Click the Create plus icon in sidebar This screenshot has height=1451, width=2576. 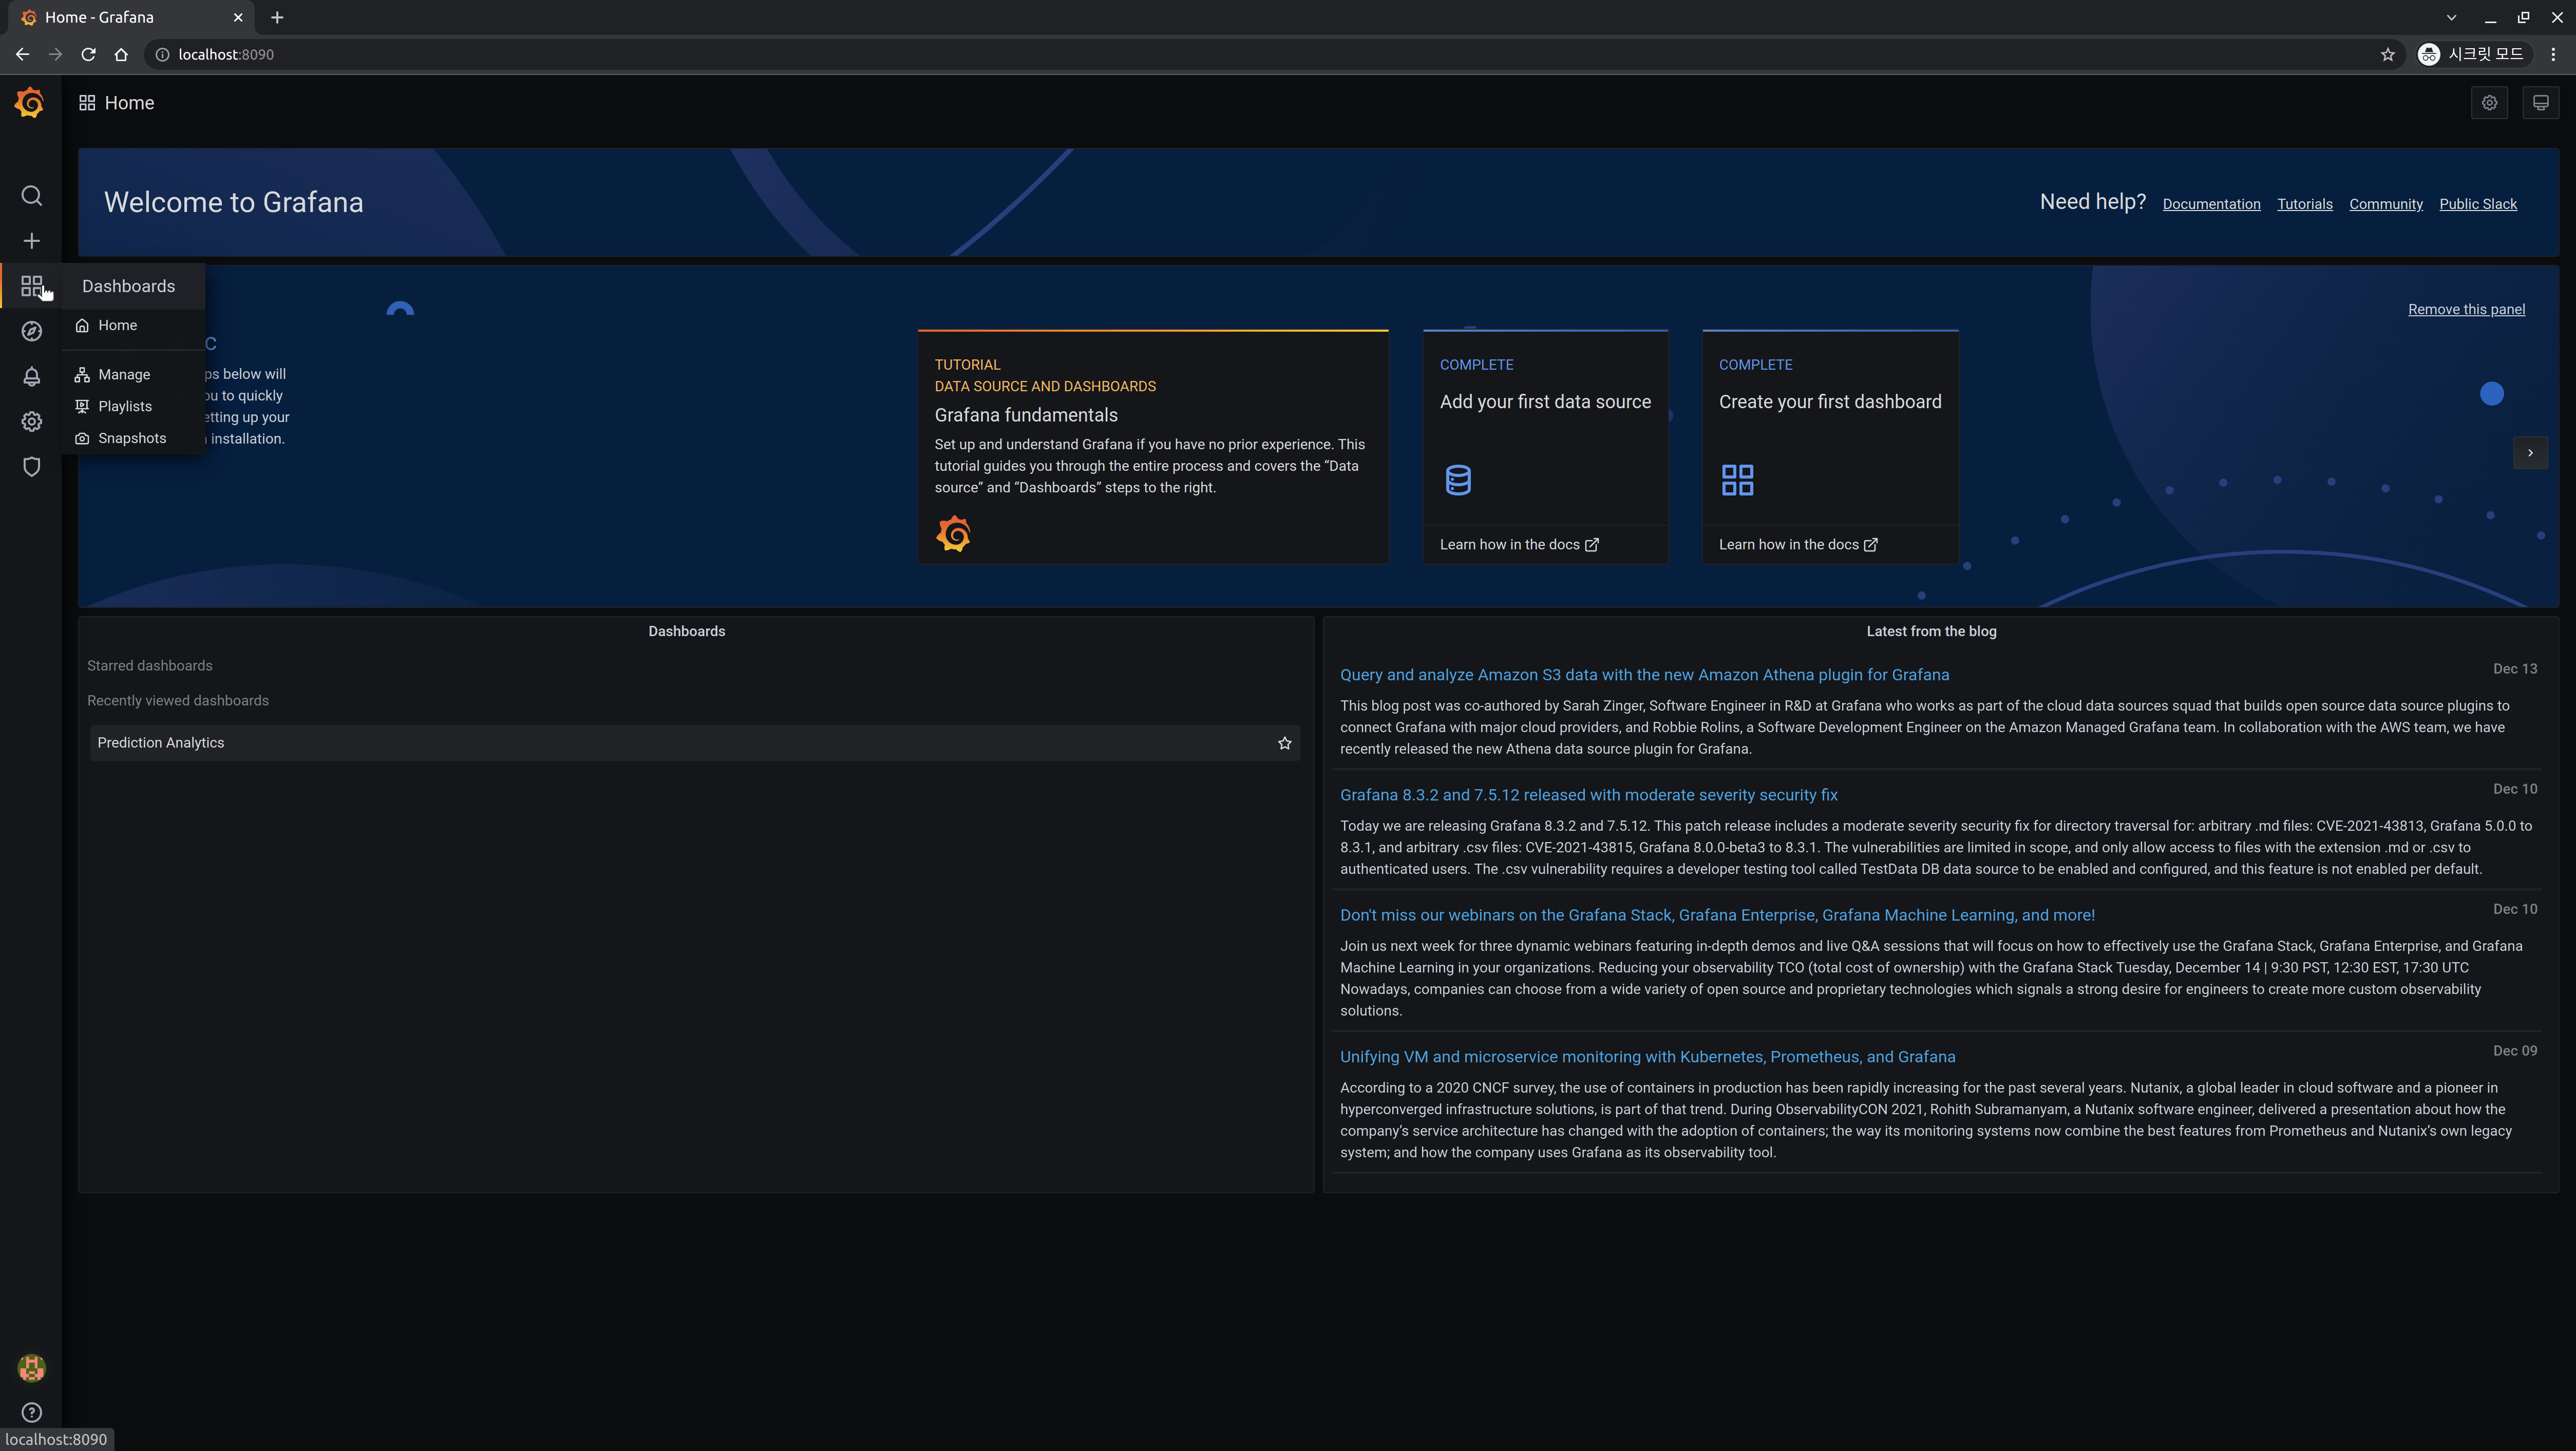(31, 241)
